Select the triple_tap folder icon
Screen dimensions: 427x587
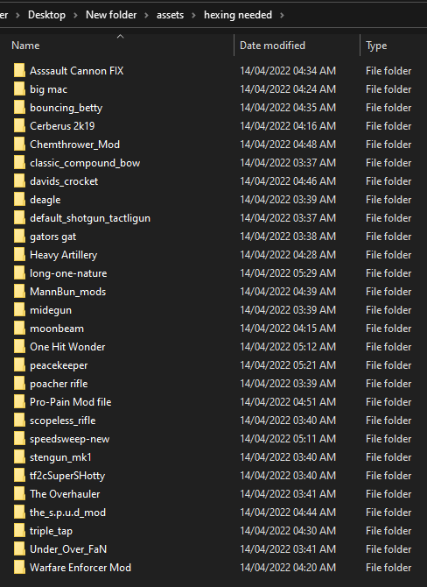[x=19, y=530]
